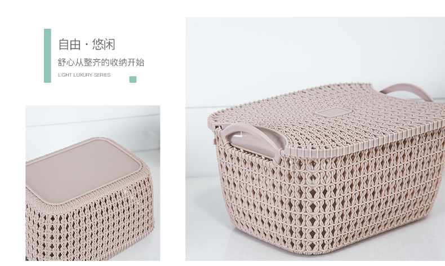Open the left basket close-up photo
The width and height of the screenshot is (445, 266).
tap(93, 183)
